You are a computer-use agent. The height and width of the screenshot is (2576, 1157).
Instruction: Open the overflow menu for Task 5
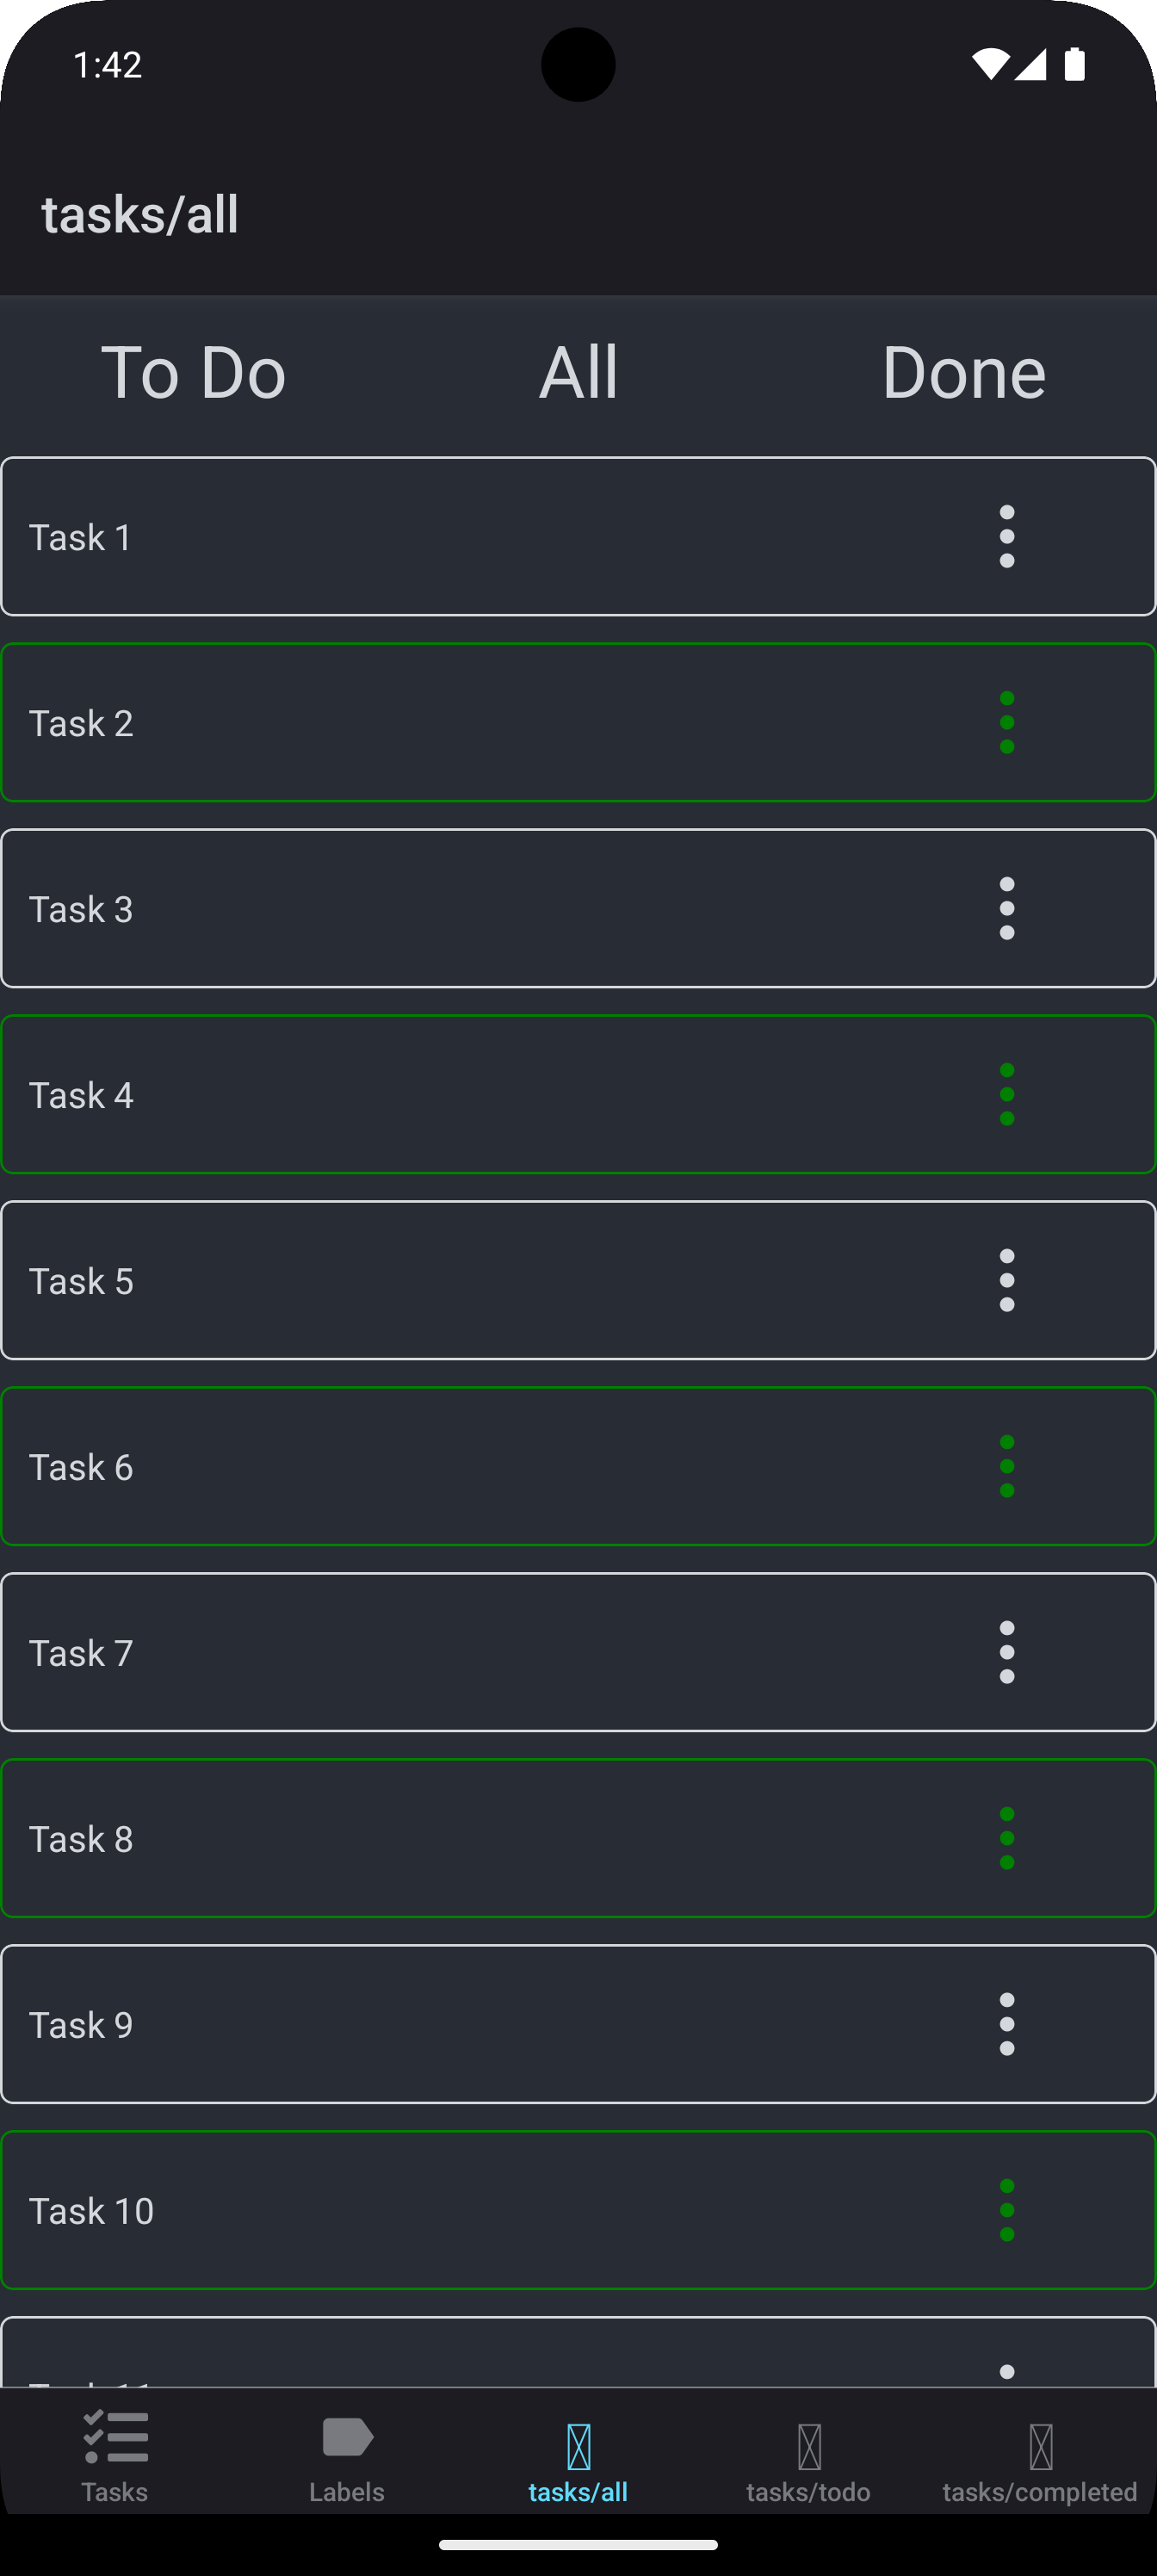click(1006, 1280)
